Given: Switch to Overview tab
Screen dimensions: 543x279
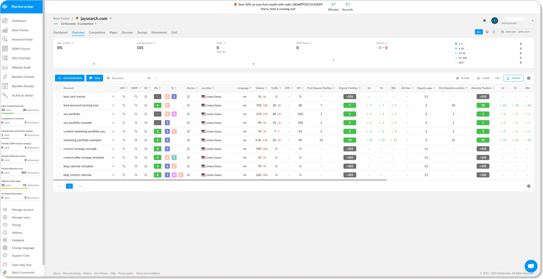Looking at the screenshot, I should click(x=78, y=33).
